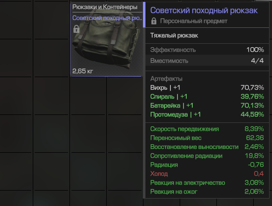
Task: Click the Сопротивление радиации stat
Action: point(207,156)
